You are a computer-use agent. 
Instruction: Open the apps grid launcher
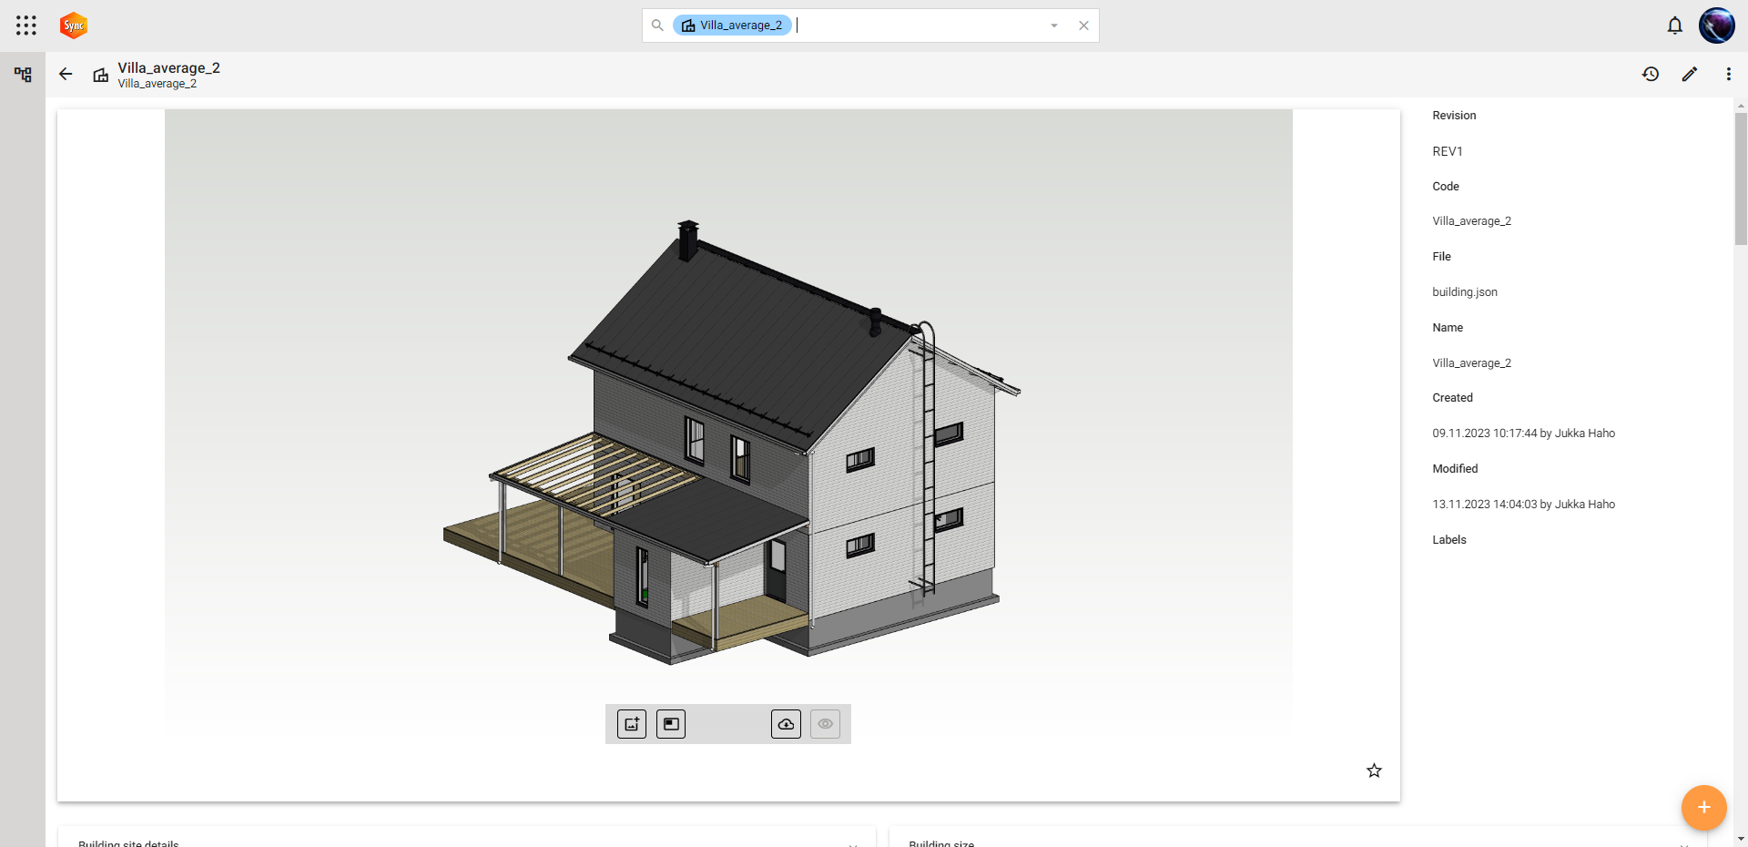point(26,26)
